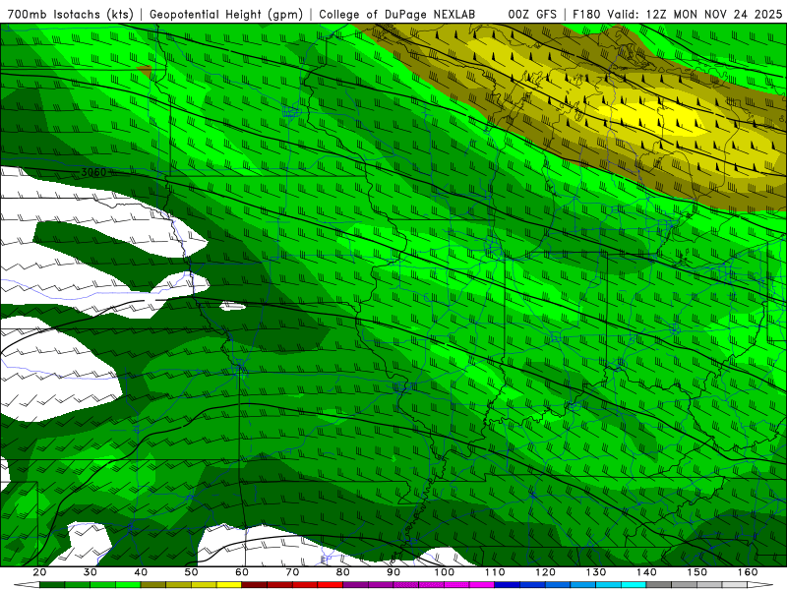Image resolution: width=787 pixels, height=590 pixels.
Task: Click the 160 knot legend label
Action: [x=748, y=572]
